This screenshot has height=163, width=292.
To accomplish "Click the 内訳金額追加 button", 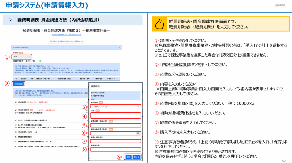I will pos(18,84).
